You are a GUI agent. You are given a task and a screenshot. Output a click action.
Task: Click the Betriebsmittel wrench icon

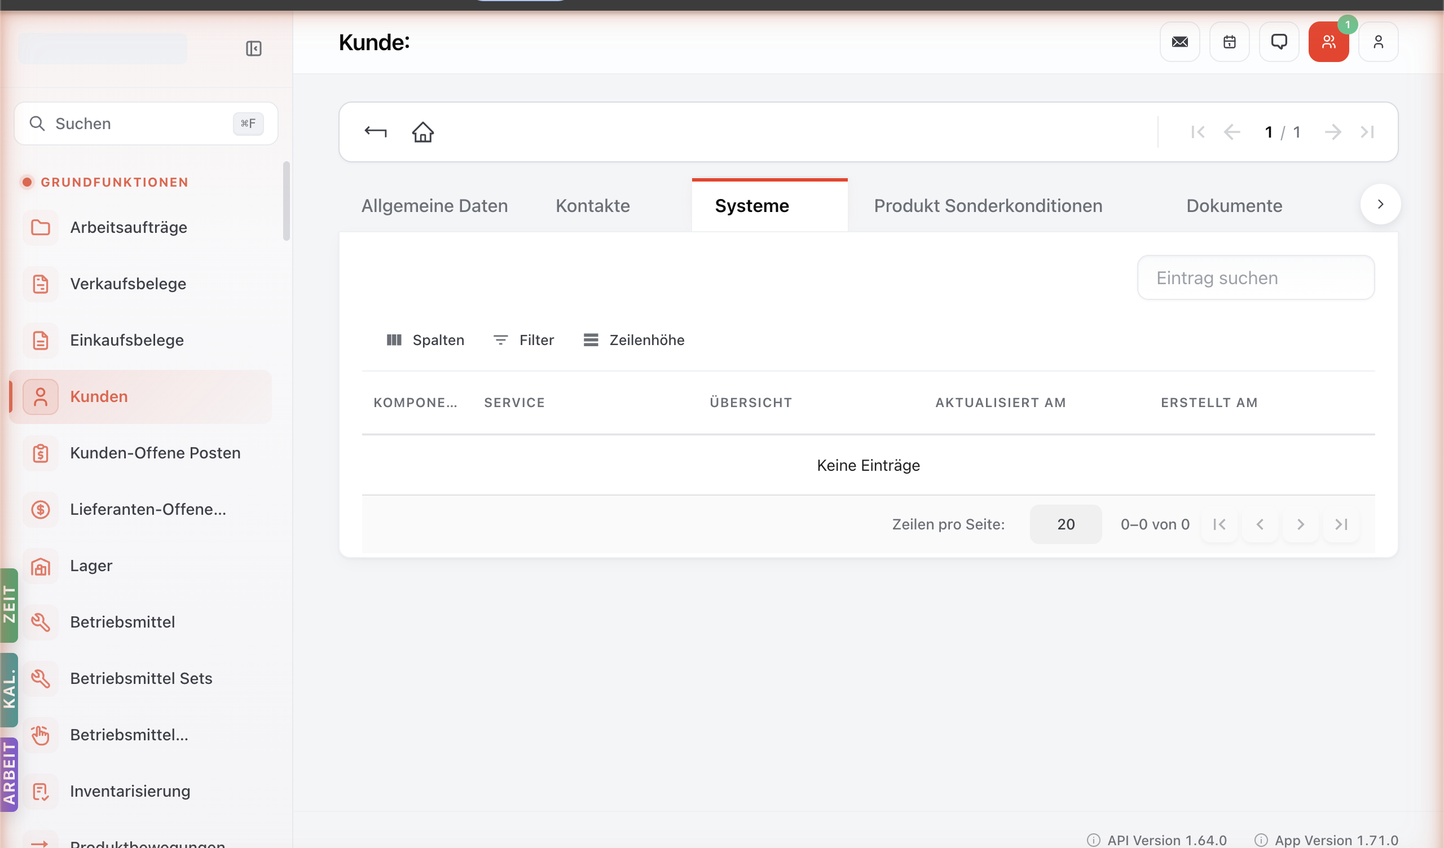[x=41, y=622]
